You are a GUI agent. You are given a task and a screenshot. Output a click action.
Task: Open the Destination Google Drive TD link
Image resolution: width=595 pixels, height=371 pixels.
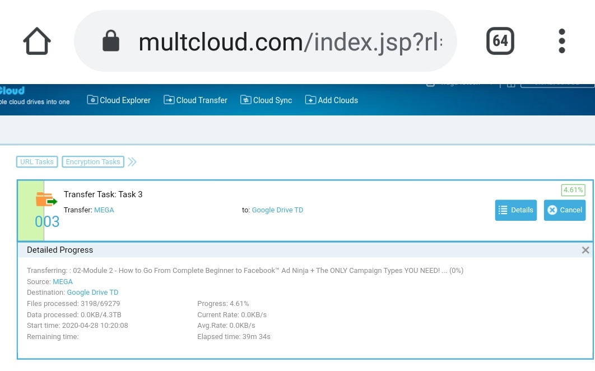[92, 293]
